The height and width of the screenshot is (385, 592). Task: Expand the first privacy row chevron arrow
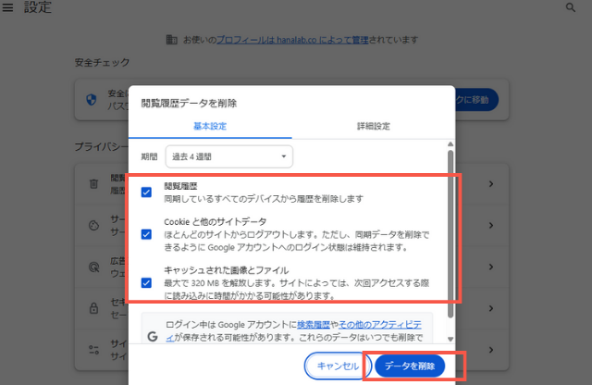click(x=491, y=184)
